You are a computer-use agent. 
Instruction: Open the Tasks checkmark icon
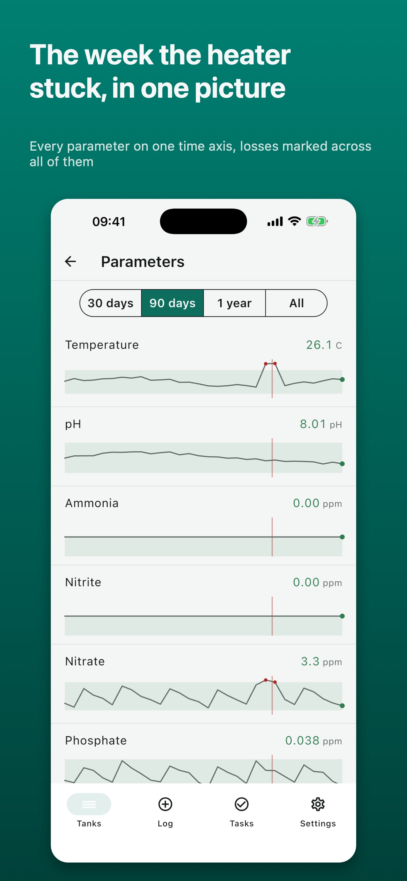pos(242,804)
